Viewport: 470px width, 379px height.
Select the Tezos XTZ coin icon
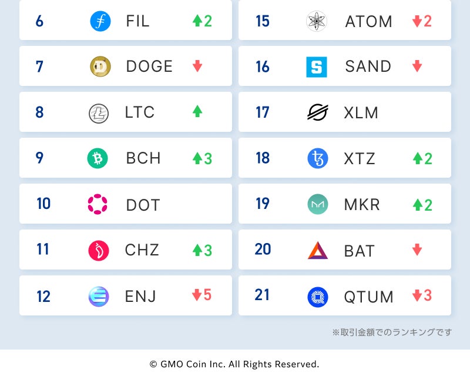318,158
